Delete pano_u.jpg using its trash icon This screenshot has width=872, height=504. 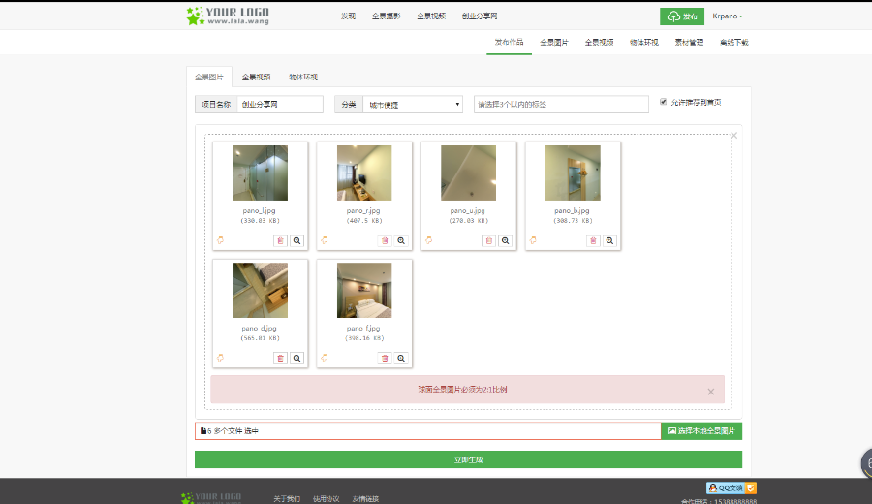point(489,241)
